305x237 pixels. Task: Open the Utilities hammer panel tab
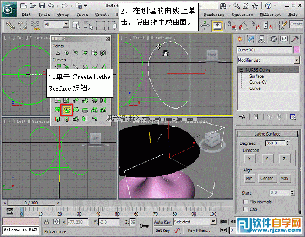tap(295, 39)
